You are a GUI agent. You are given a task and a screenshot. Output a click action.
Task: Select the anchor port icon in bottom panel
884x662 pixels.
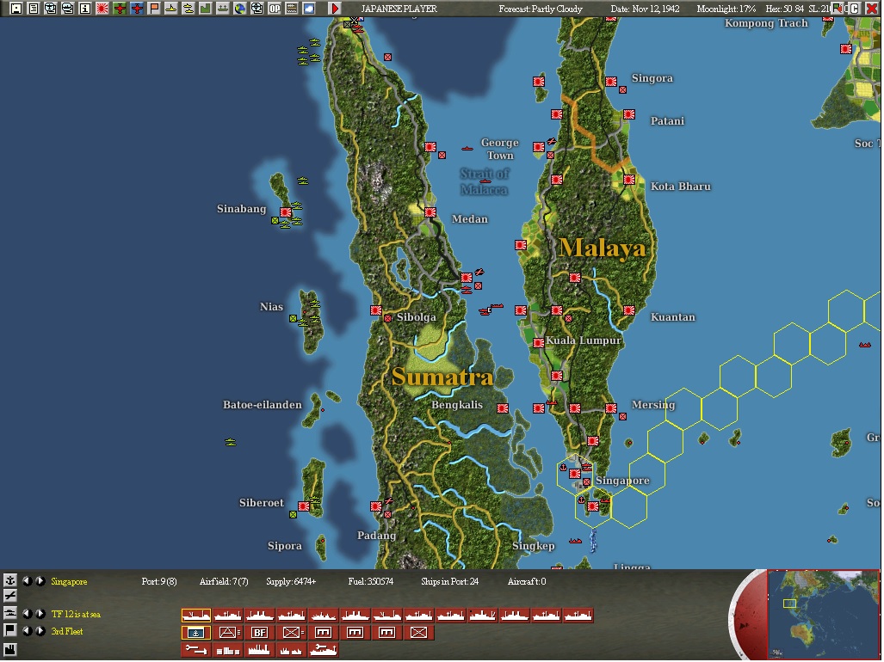(x=10, y=579)
